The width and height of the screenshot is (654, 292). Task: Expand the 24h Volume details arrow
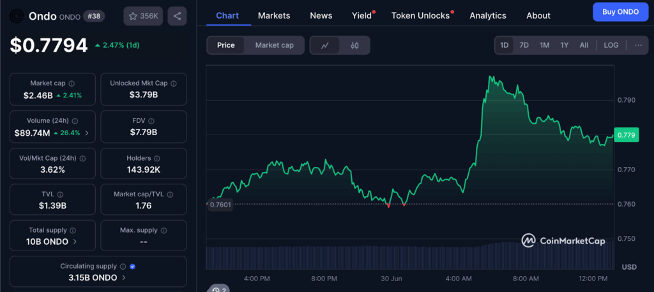click(x=87, y=133)
